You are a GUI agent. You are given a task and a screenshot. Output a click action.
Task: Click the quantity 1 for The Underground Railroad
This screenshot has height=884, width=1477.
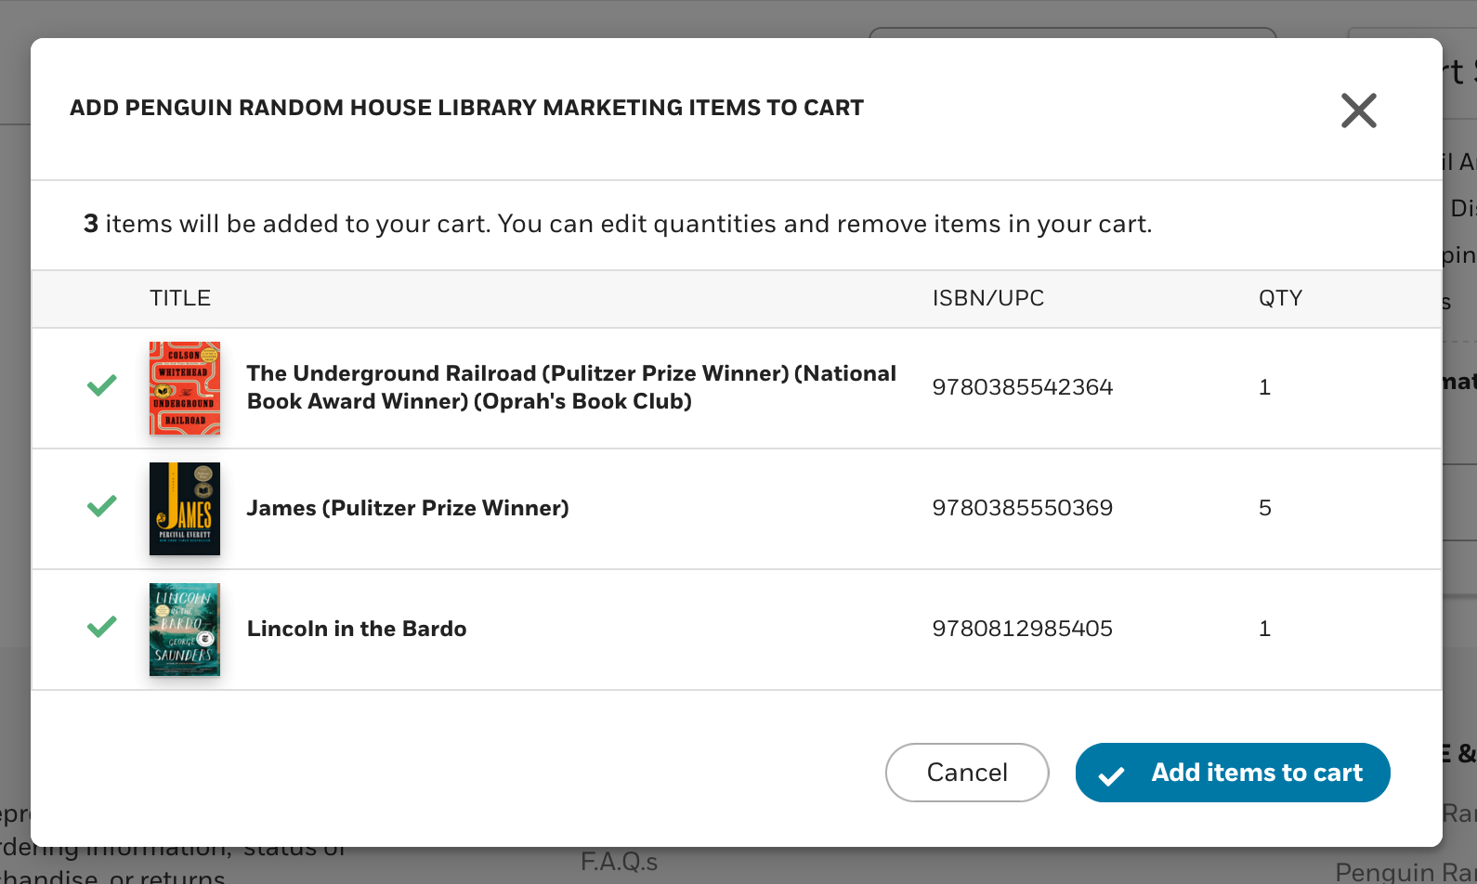tap(1264, 387)
